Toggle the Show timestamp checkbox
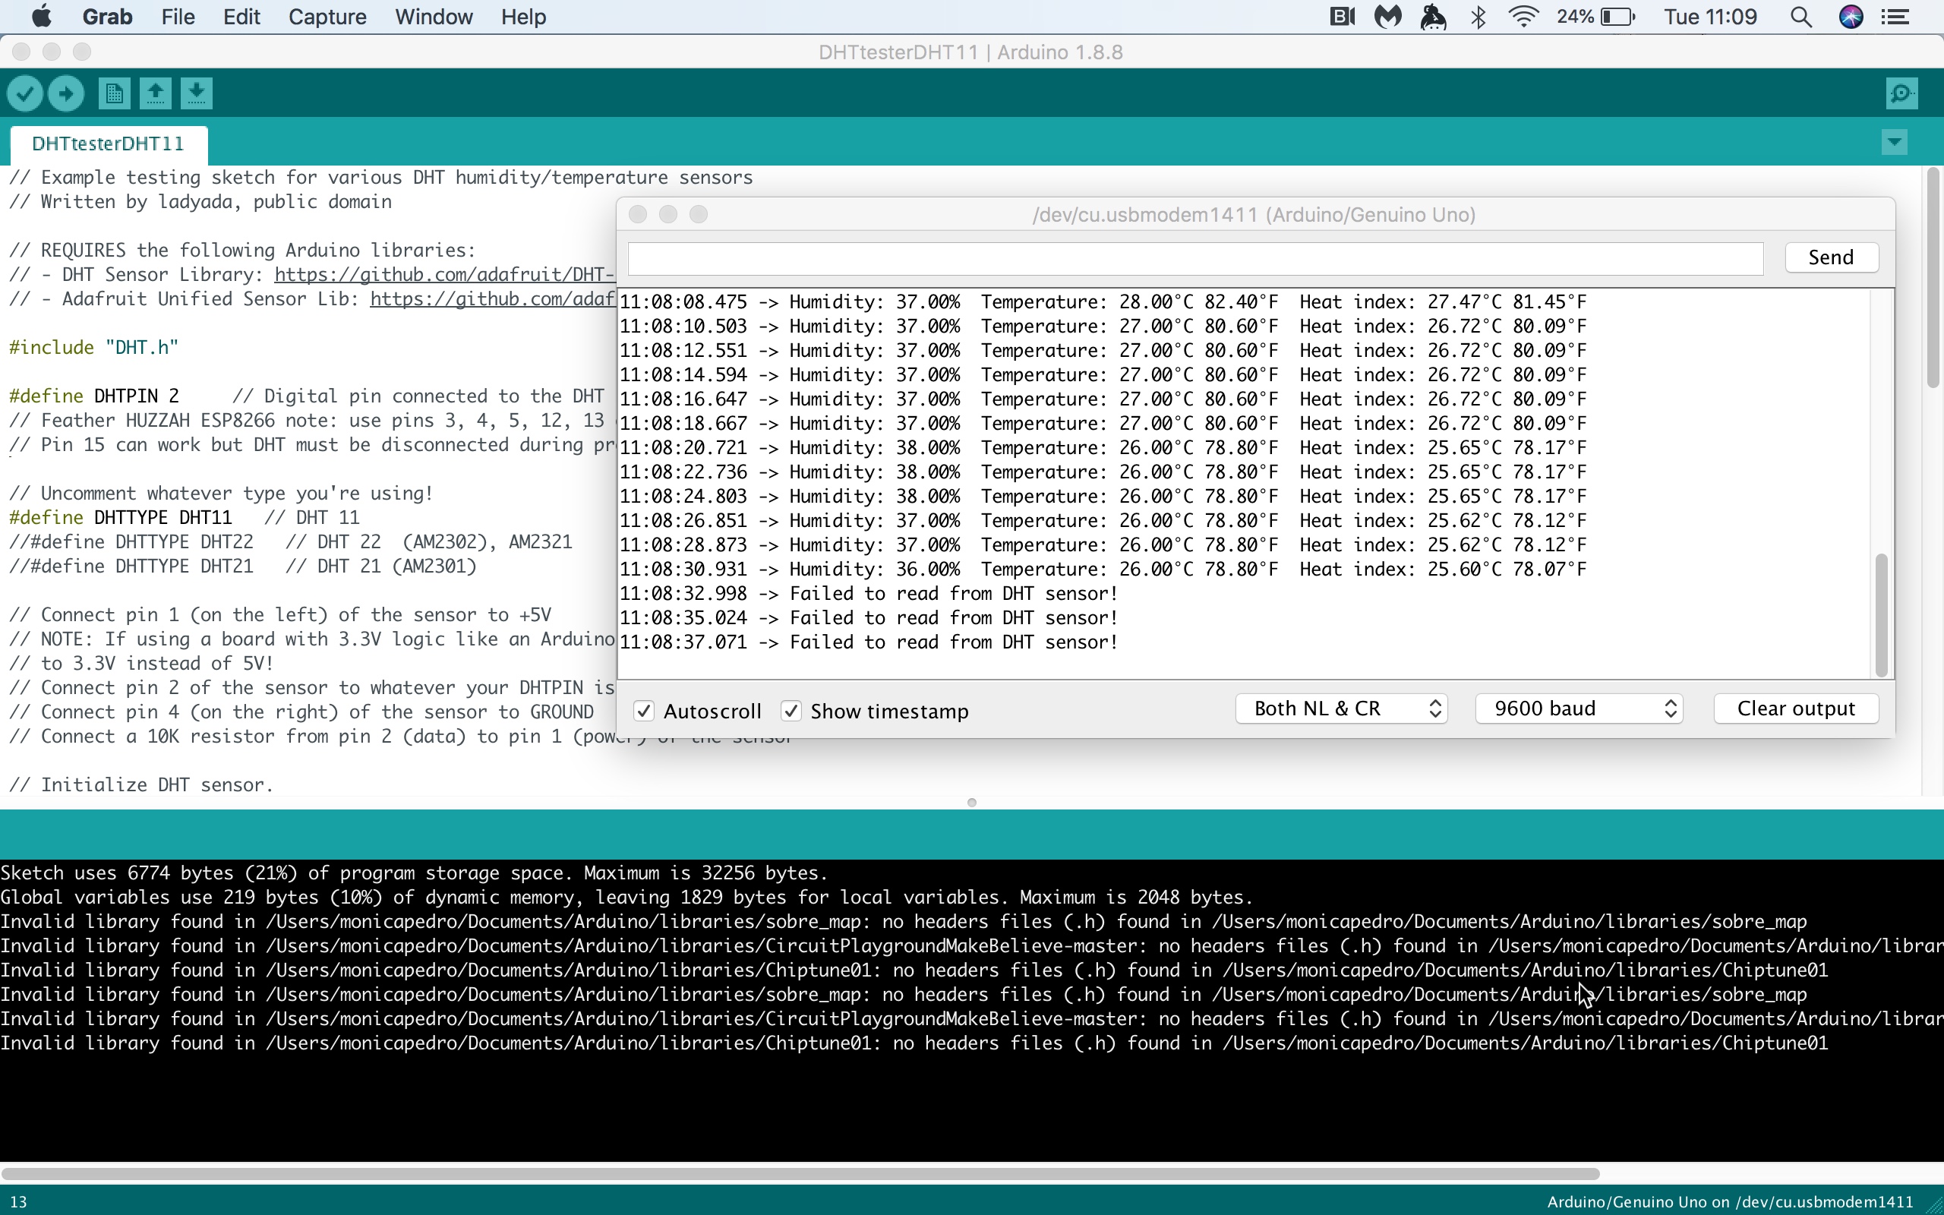1944x1215 pixels. [x=791, y=712]
